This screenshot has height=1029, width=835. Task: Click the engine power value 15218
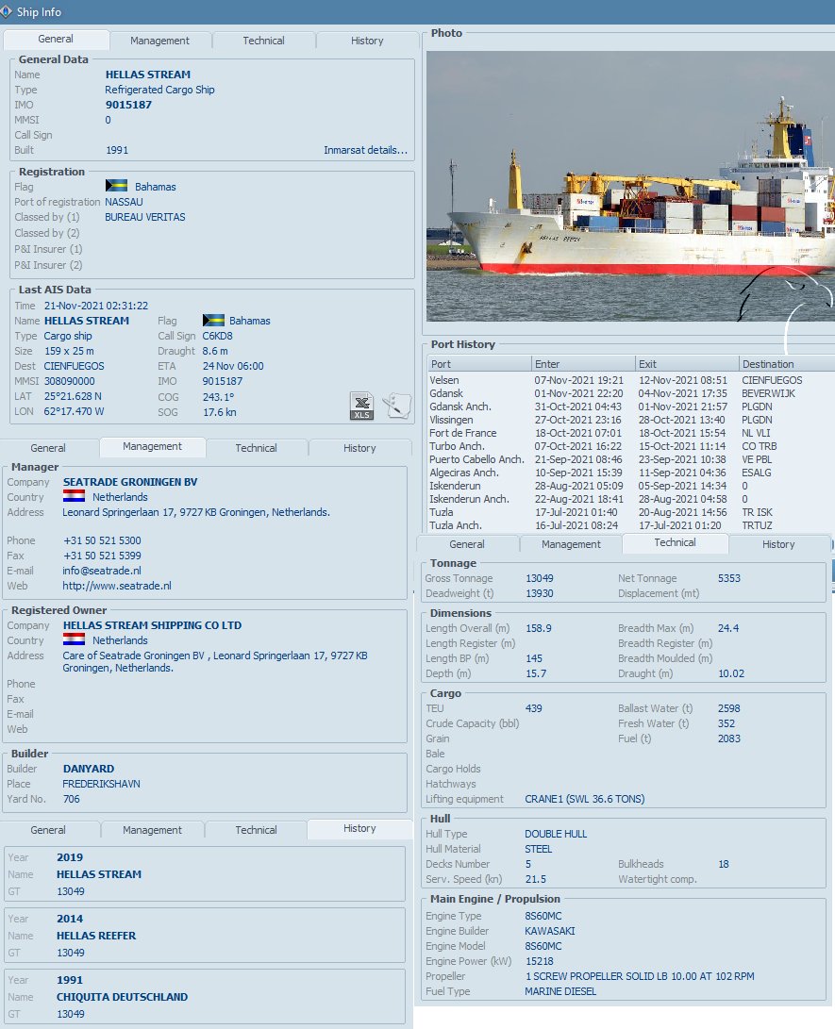[540, 961]
